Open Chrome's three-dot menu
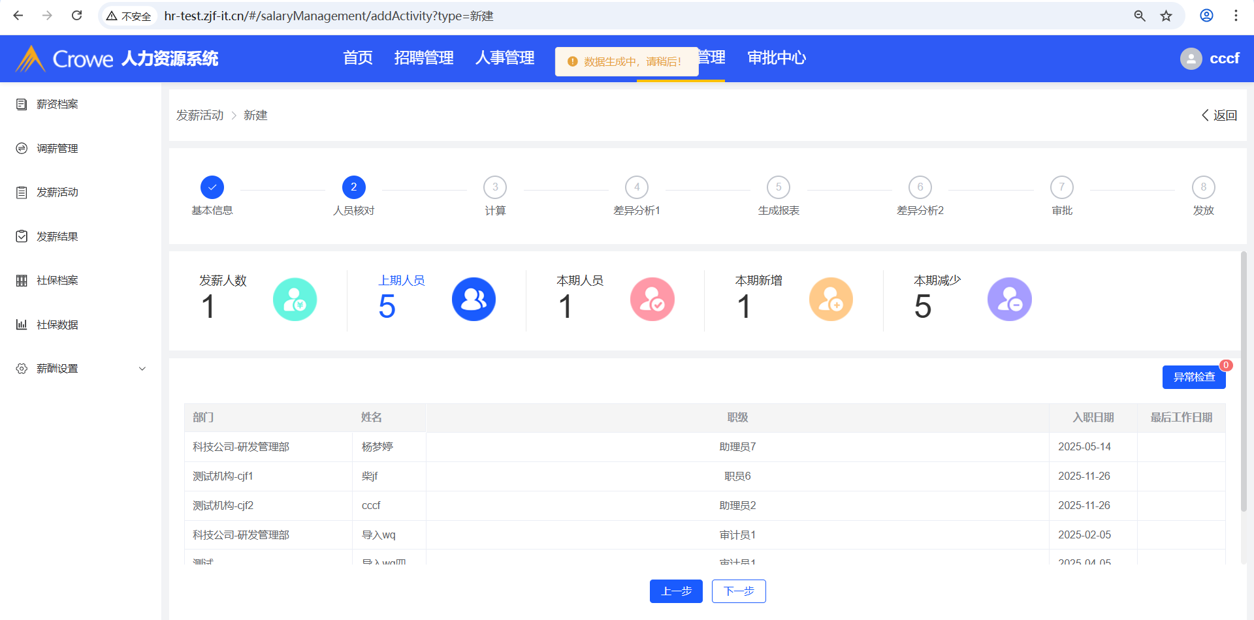This screenshot has width=1254, height=620. tap(1236, 16)
